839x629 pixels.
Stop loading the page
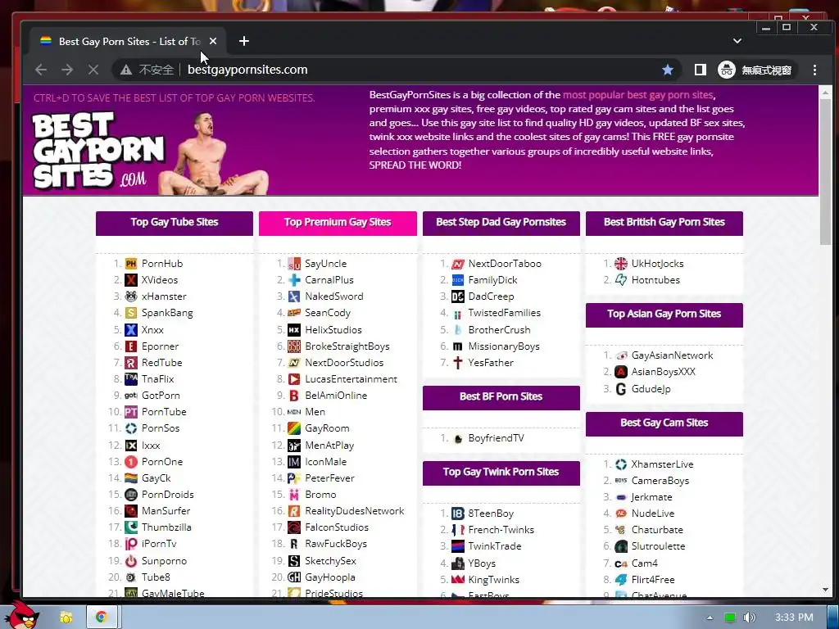click(93, 70)
